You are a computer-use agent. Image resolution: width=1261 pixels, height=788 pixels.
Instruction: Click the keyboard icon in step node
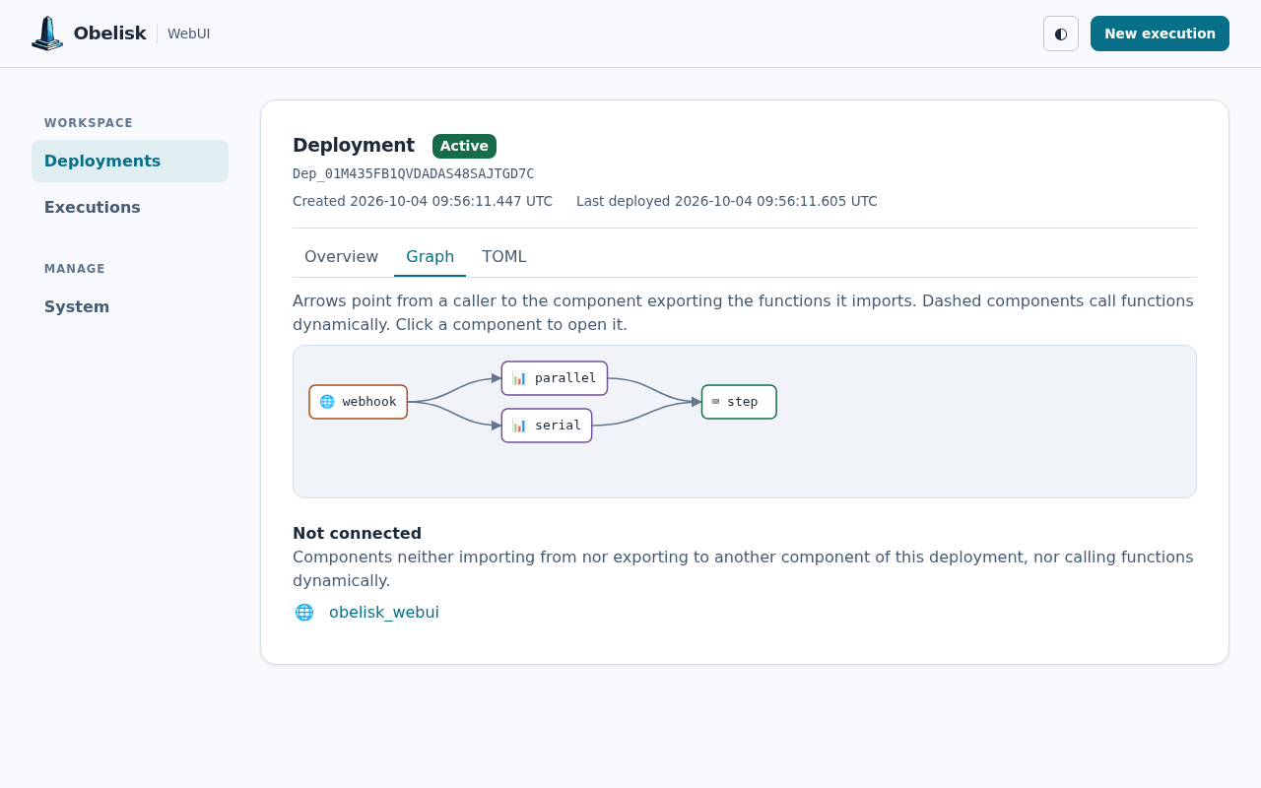[x=716, y=402]
